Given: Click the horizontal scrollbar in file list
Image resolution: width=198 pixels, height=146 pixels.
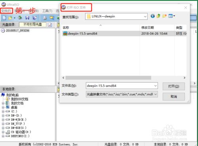Looking at the screenshot, I should 109,78.
